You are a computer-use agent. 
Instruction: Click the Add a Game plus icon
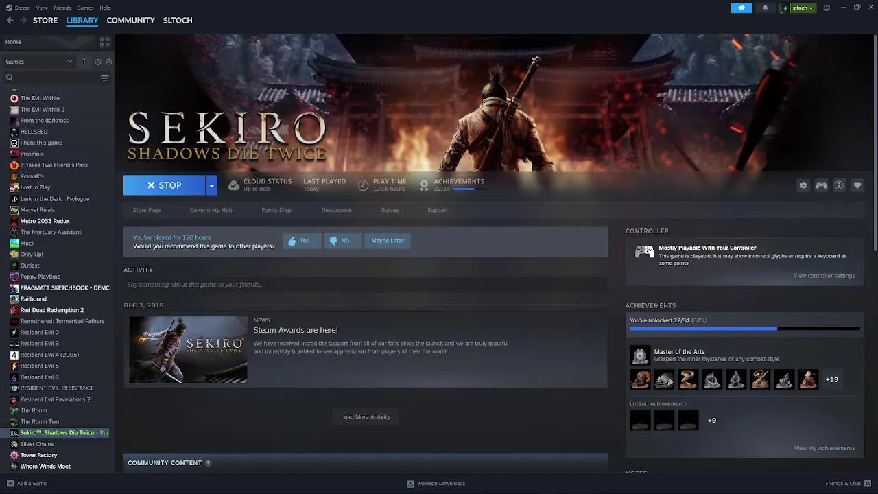(x=10, y=484)
